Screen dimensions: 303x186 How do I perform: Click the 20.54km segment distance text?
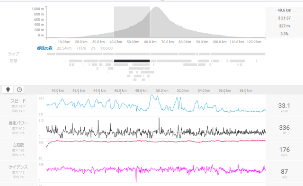click(x=64, y=48)
